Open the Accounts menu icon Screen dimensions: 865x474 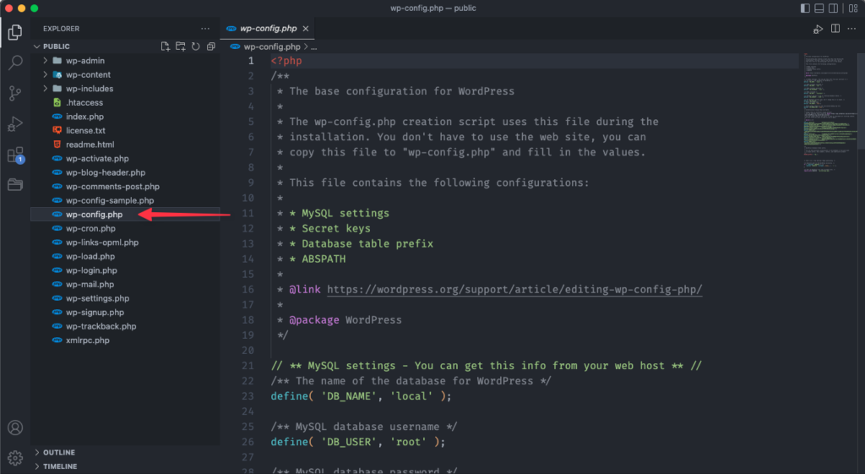click(x=15, y=428)
